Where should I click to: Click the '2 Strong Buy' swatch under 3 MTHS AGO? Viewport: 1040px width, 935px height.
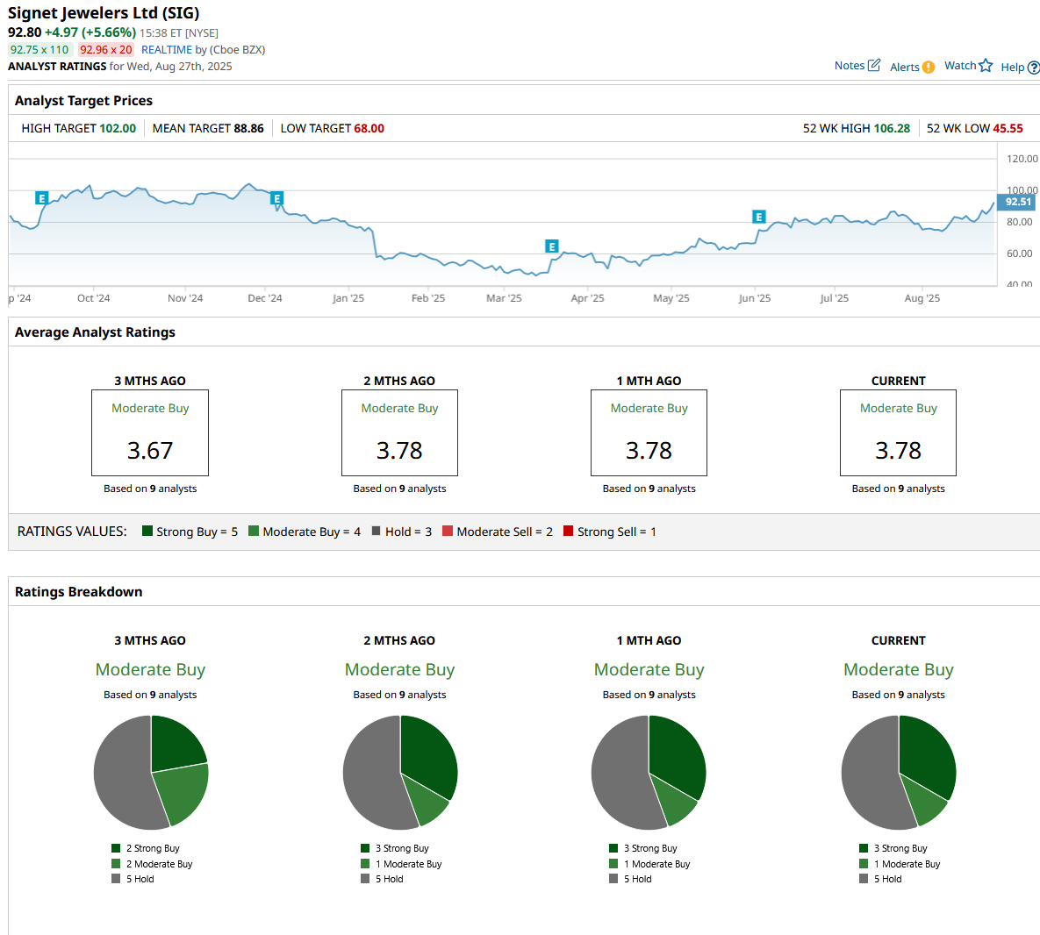click(x=116, y=848)
